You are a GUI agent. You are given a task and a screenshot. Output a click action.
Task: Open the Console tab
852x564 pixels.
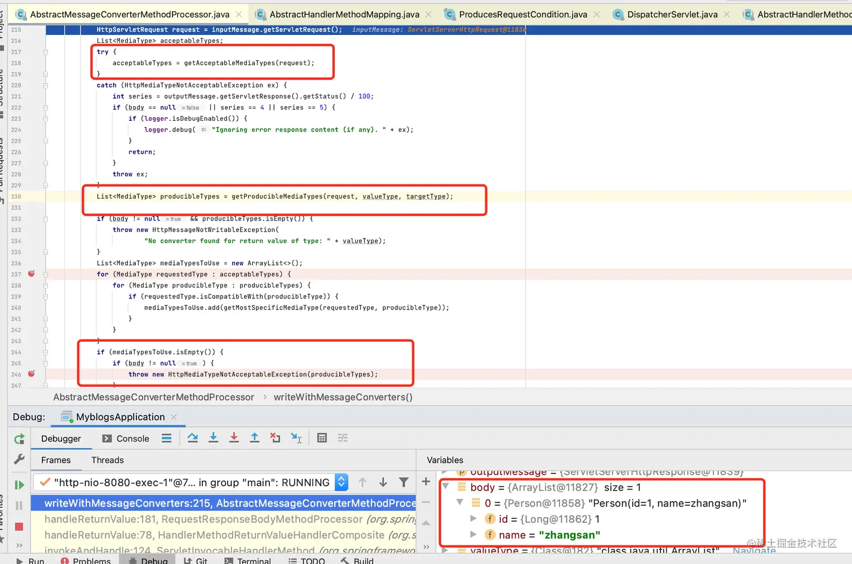126,438
